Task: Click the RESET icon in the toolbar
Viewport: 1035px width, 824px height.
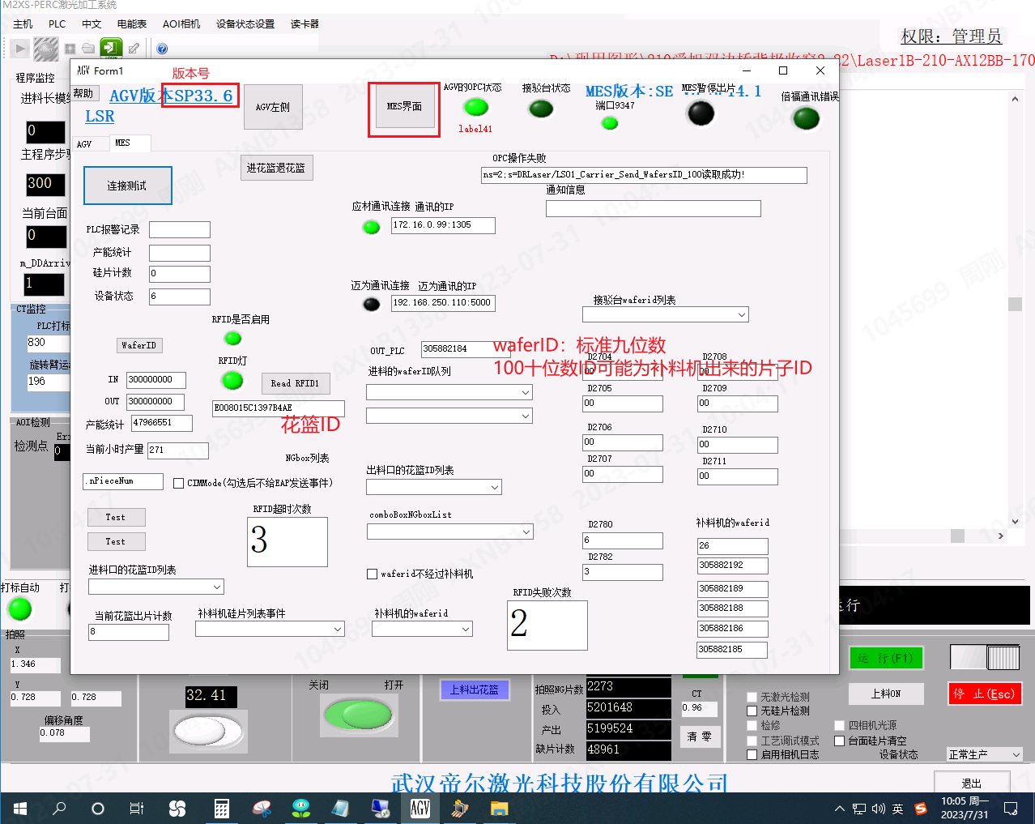Action: (x=46, y=49)
